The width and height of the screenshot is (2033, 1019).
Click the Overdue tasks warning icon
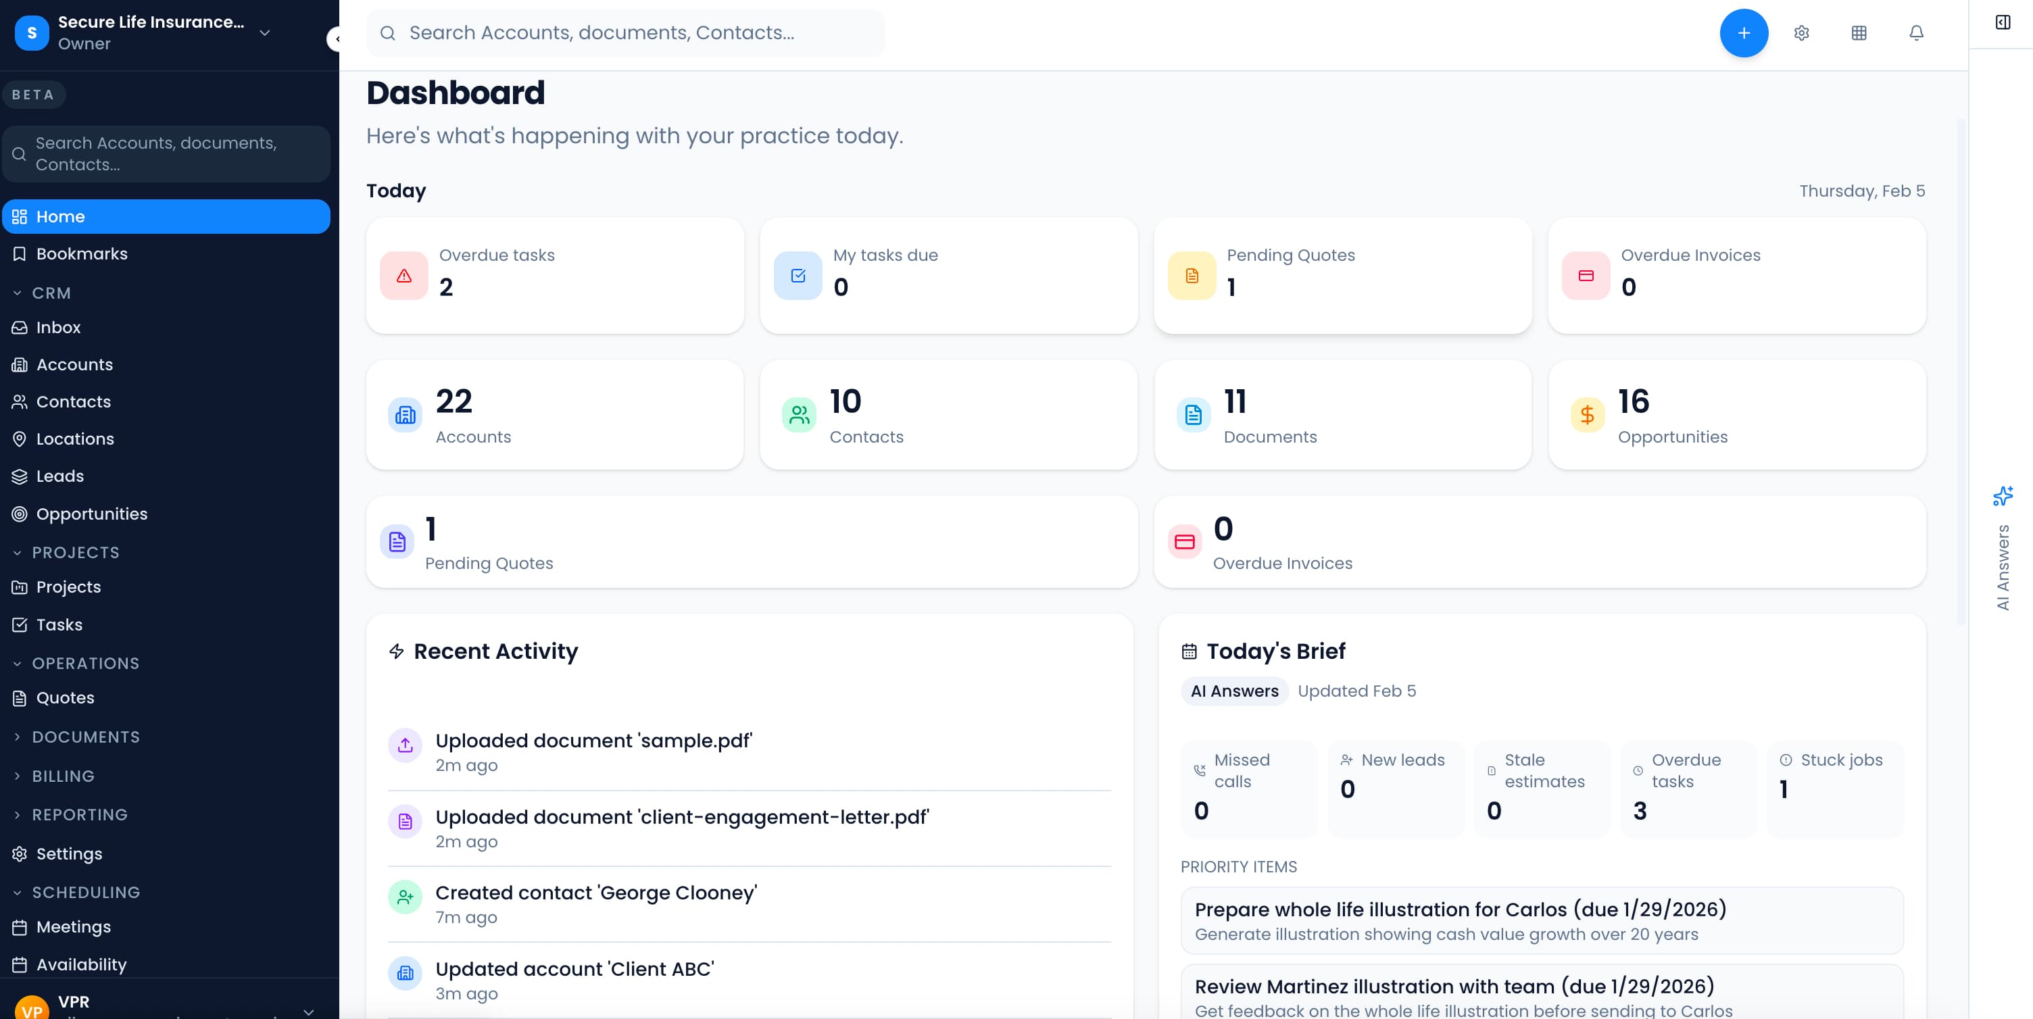click(404, 276)
